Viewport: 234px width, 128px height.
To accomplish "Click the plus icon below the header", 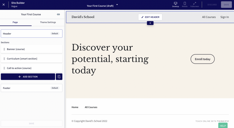I will [x=150, y=23].
